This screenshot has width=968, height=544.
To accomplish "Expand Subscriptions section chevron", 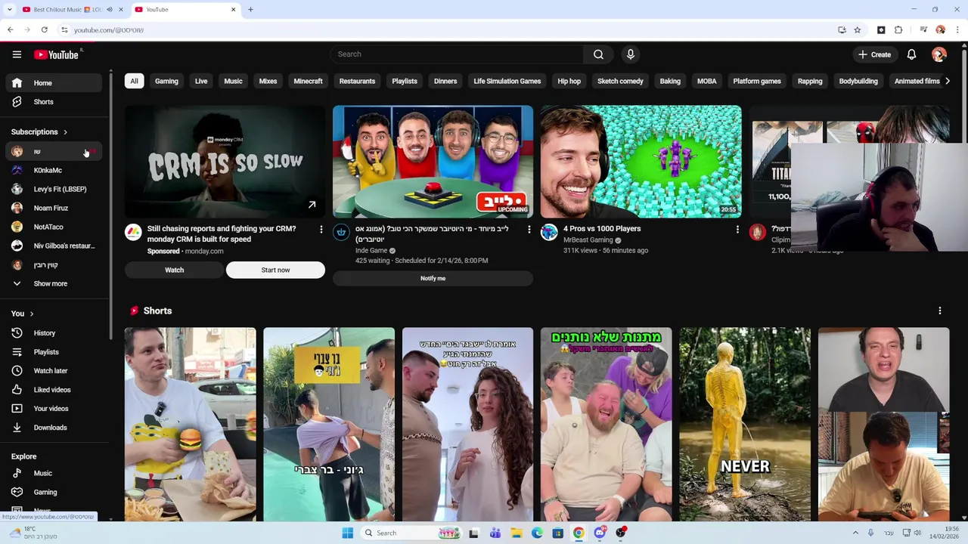I will 65,132.
